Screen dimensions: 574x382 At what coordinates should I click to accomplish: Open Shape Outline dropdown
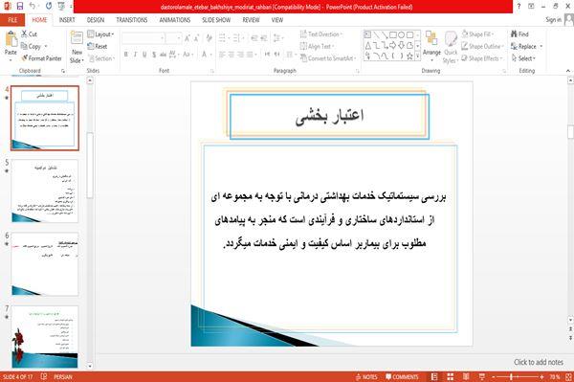482,46
